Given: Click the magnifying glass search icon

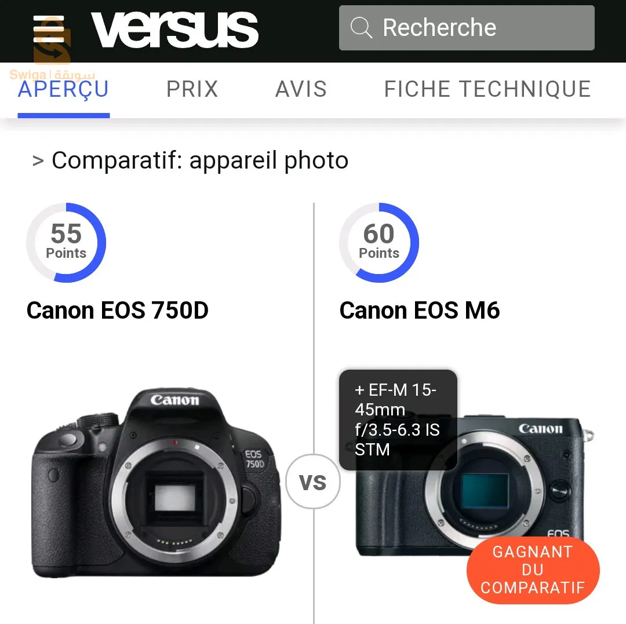Looking at the screenshot, I should (361, 28).
